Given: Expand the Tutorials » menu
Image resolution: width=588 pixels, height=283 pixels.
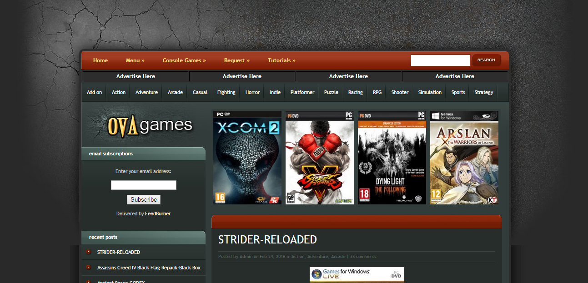Looking at the screenshot, I should pyautogui.click(x=281, y=60).
